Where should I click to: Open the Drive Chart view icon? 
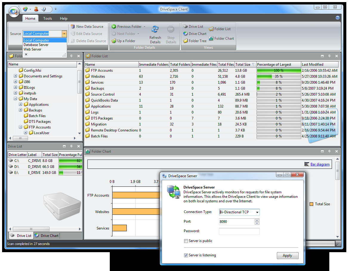tap(186, 34)
